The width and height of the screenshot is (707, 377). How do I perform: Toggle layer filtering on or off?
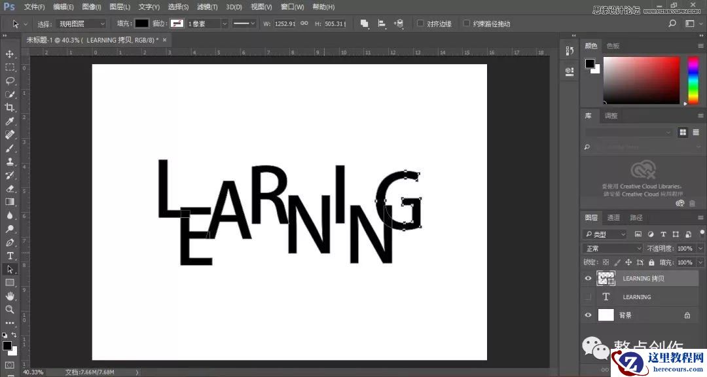pyautogui.click(x=702, y=233)
